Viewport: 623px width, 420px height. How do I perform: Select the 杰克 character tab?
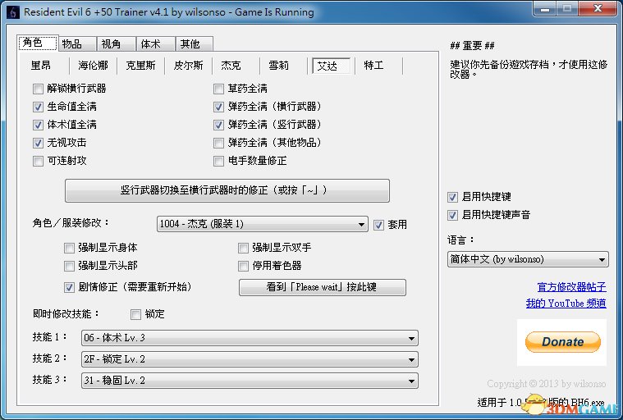231,66
